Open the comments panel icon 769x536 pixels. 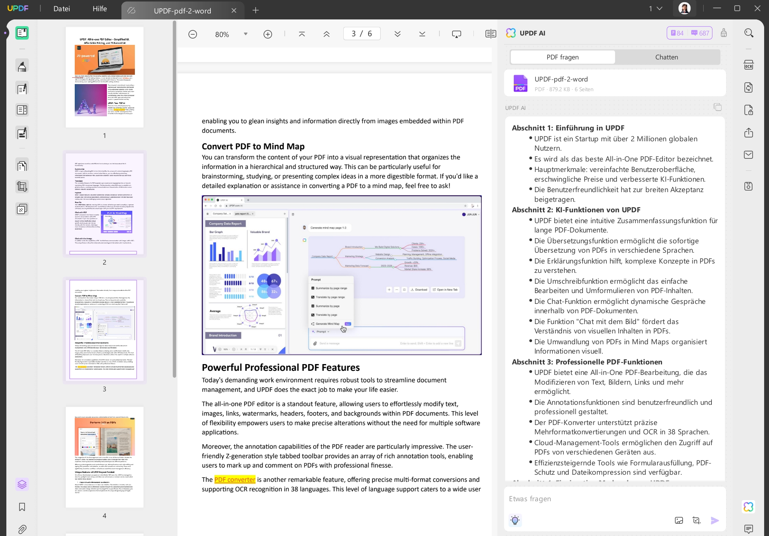click(x=748, y=529)
